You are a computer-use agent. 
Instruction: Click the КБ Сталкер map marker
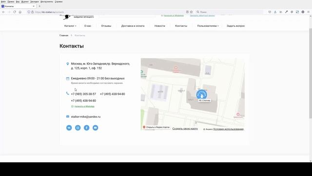coord(201,94)
